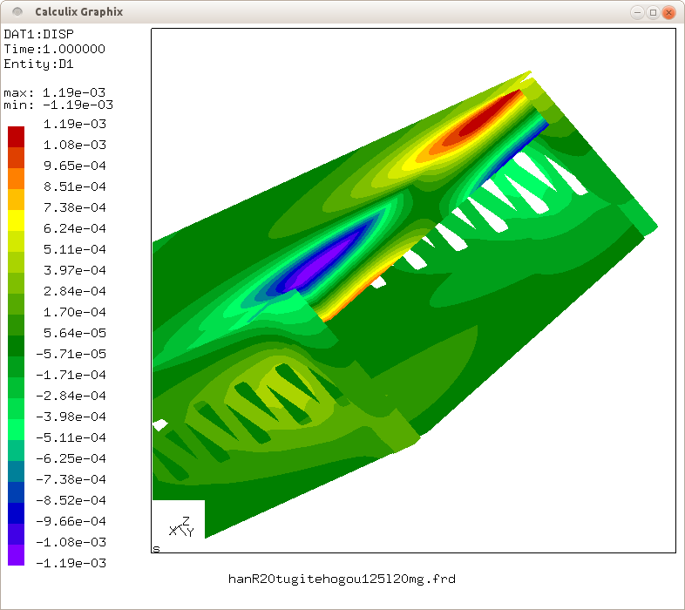The width and height of the screenshot is (685, 610).
Task: Click the bottom legend value -1.19e-03
Action: [x=71, y=563]
